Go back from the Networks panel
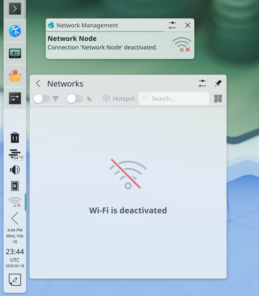Screen dimensions: 259x296 point(38,83)
